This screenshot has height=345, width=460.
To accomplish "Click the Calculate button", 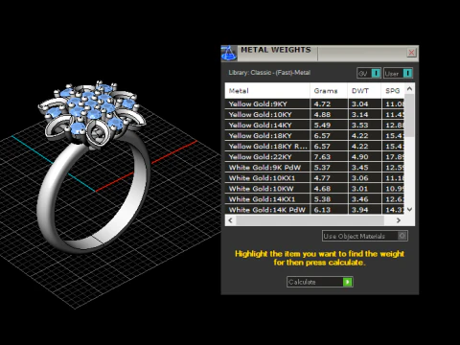I will [x=320, y=282].
